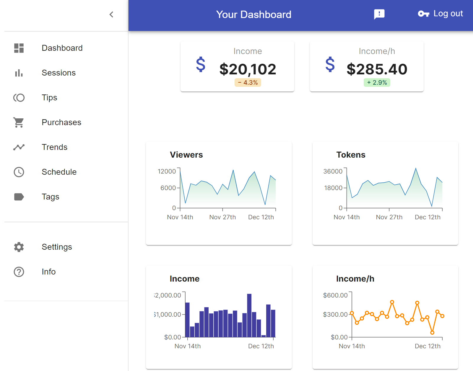Click the Viewers chart title
This screenshot has height=371, width=473.
(x=186, y=155)
